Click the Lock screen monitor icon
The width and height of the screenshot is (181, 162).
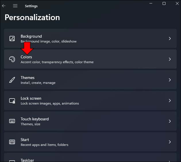click(x=12, y=101)
